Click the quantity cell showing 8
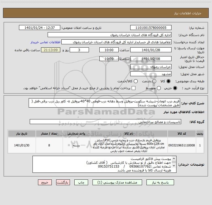Image resolution: width=212 pixels, height=205 pixels. coord(49,145)
